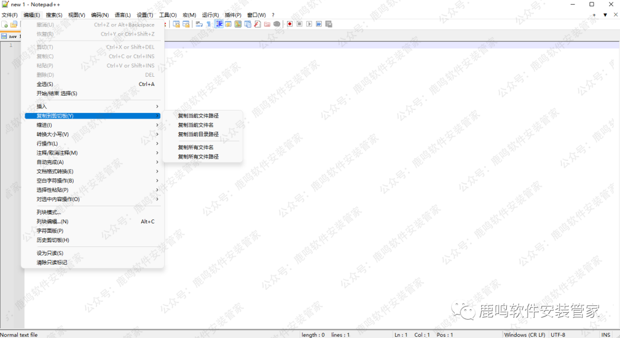This screenshot has height=338, width=620.
Task: Click the Open file folder icon
Action: click(14, 24)
